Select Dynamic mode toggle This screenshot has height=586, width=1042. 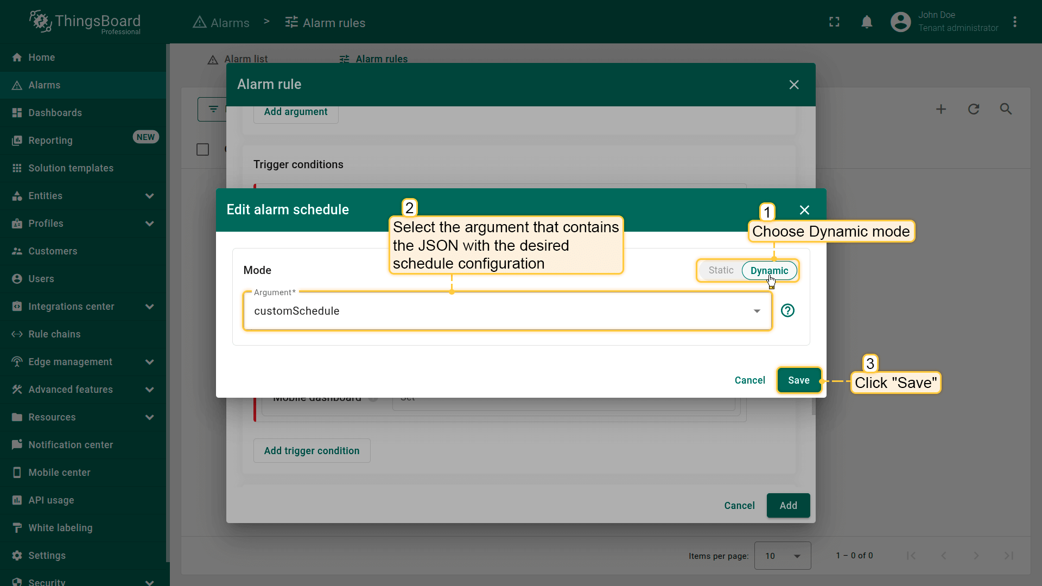click(x=769, y=270)
